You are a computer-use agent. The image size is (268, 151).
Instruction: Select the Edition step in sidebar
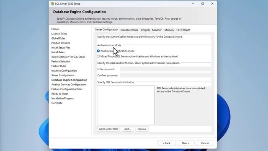pos(55,29)
